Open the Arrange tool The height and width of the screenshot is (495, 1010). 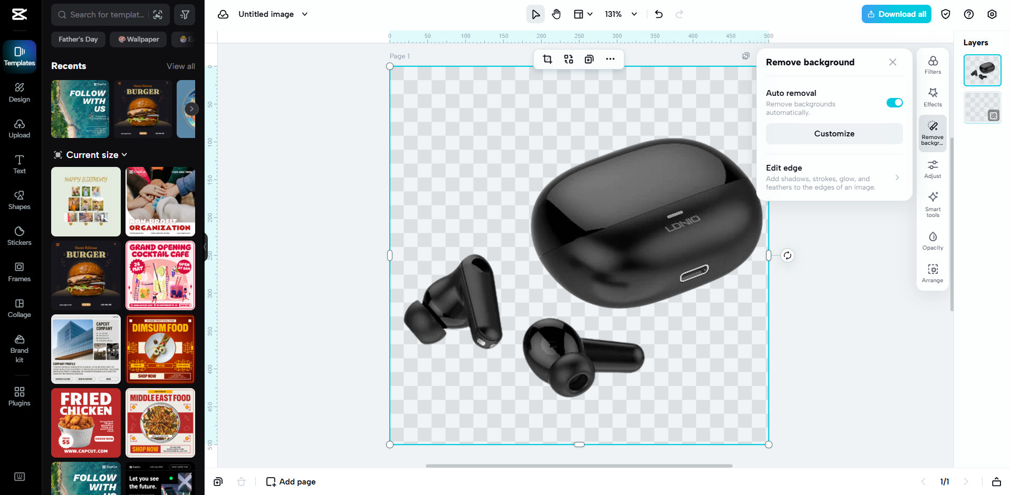pos(932,273)
